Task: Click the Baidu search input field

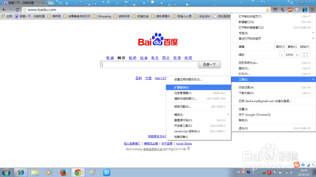Action: point(149,65)
